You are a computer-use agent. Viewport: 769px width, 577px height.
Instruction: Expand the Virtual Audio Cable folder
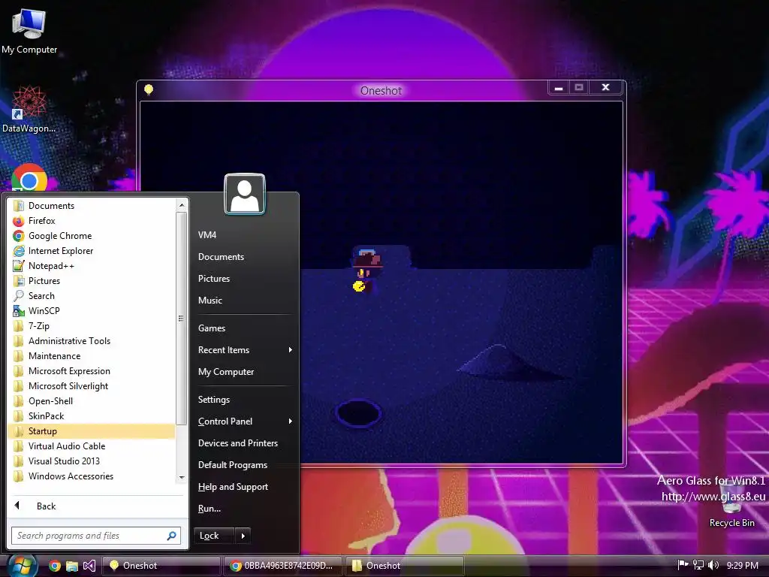click(59, 446)
